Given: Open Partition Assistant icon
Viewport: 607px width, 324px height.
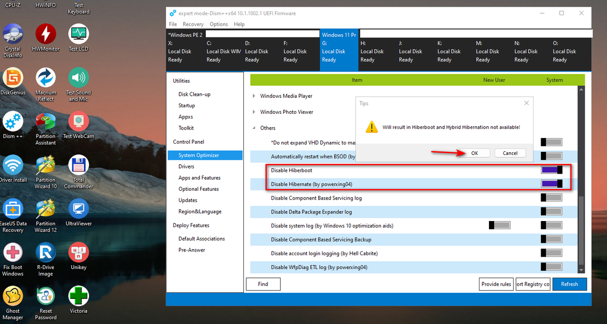Looking at the screenshot, I should 46,128.
